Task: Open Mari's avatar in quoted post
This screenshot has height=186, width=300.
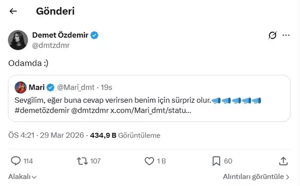Action: pyautogui.click(x=21, y=87)
